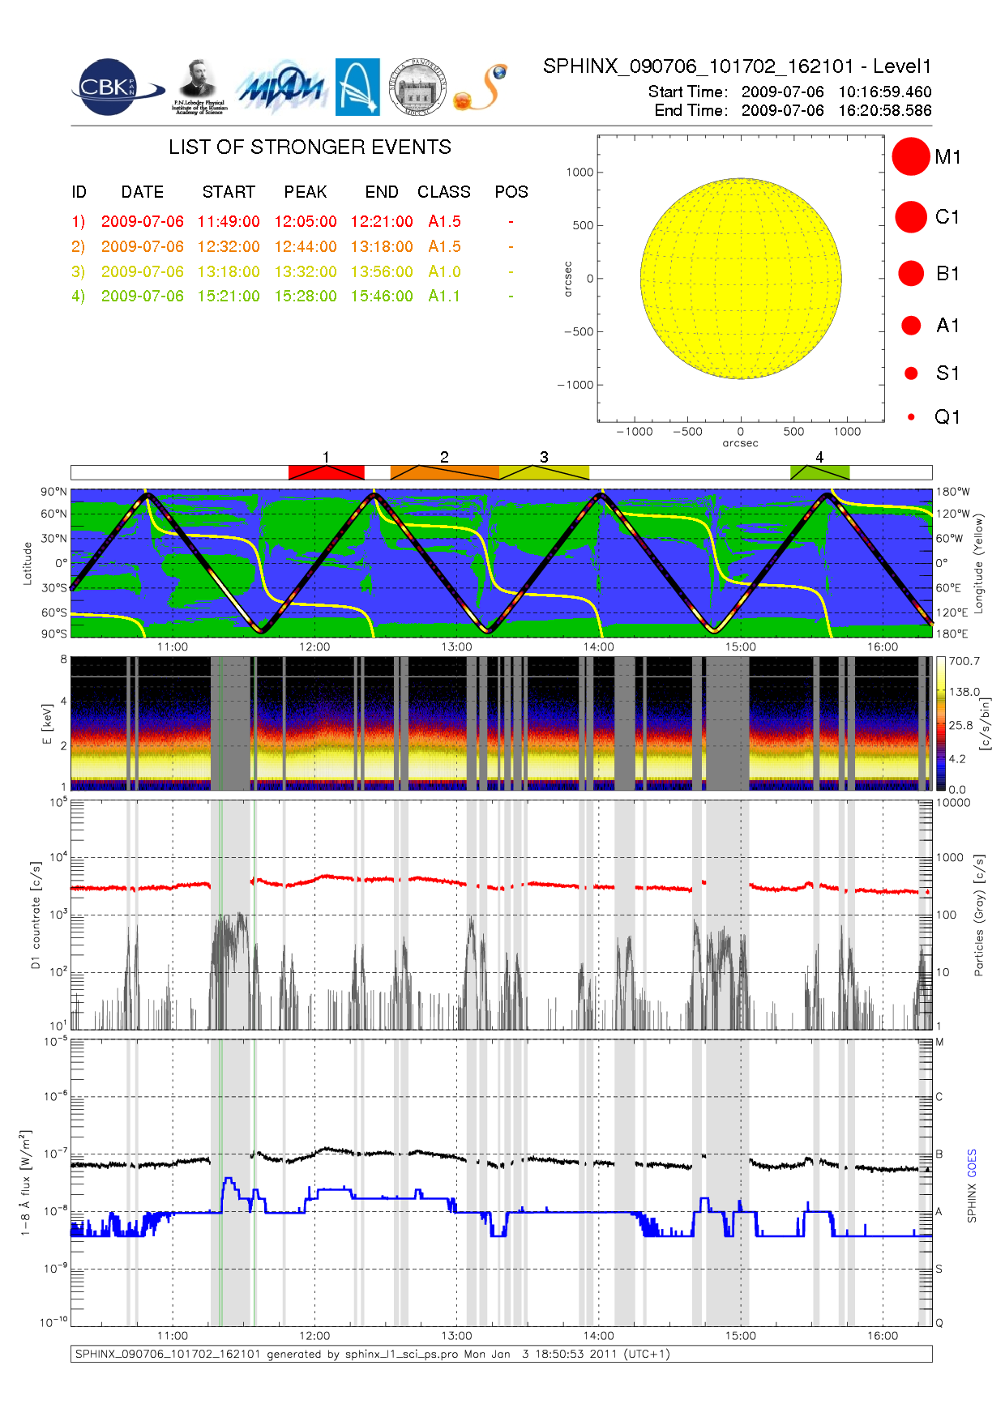
Task: Click the red event 1 timeline bar
Action: point(326,472)
